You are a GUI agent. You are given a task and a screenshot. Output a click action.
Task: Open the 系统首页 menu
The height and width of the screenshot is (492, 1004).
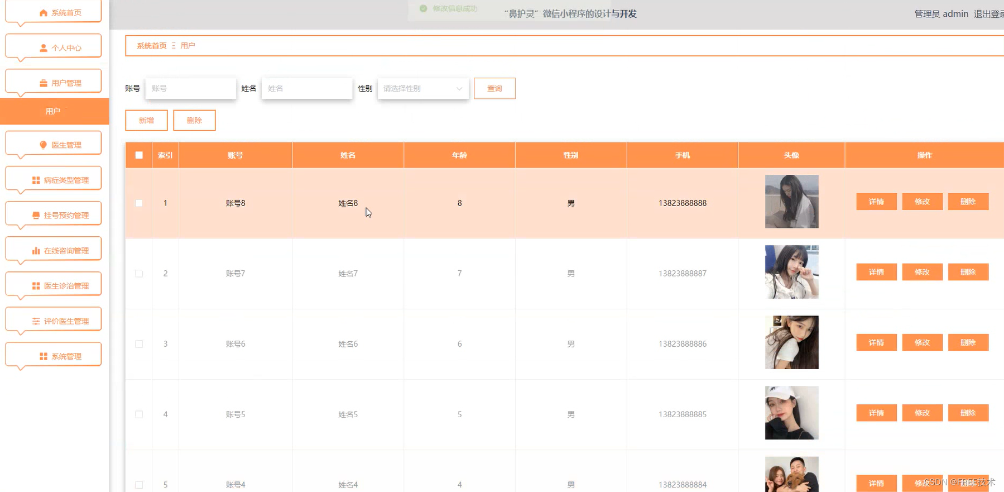(54, 12)
